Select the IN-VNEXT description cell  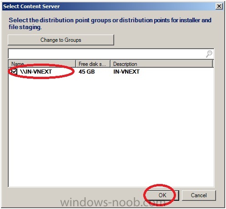coord(126,71)
